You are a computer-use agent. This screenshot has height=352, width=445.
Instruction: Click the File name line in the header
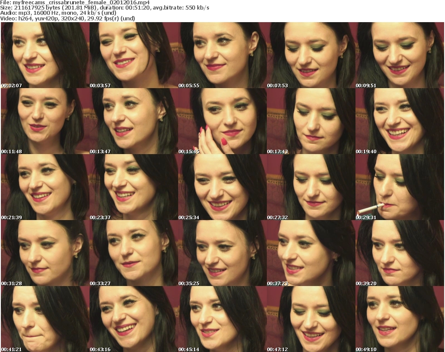point(75,3)
